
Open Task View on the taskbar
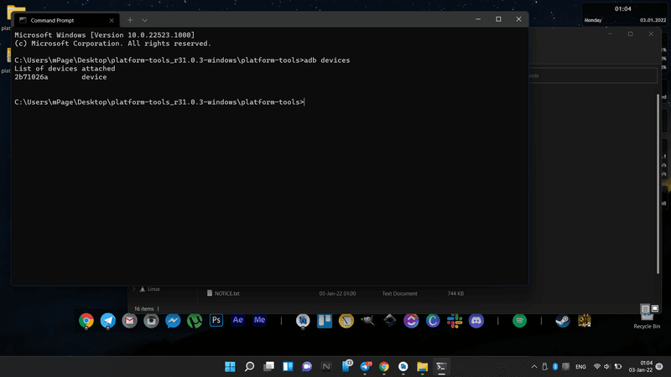tap(268, 367)
